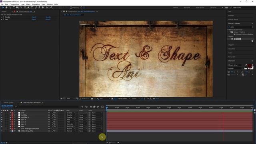Select the Rectangle shape tool
The image size is (256, 144).
pyautogui.click(x=25, y=8)
